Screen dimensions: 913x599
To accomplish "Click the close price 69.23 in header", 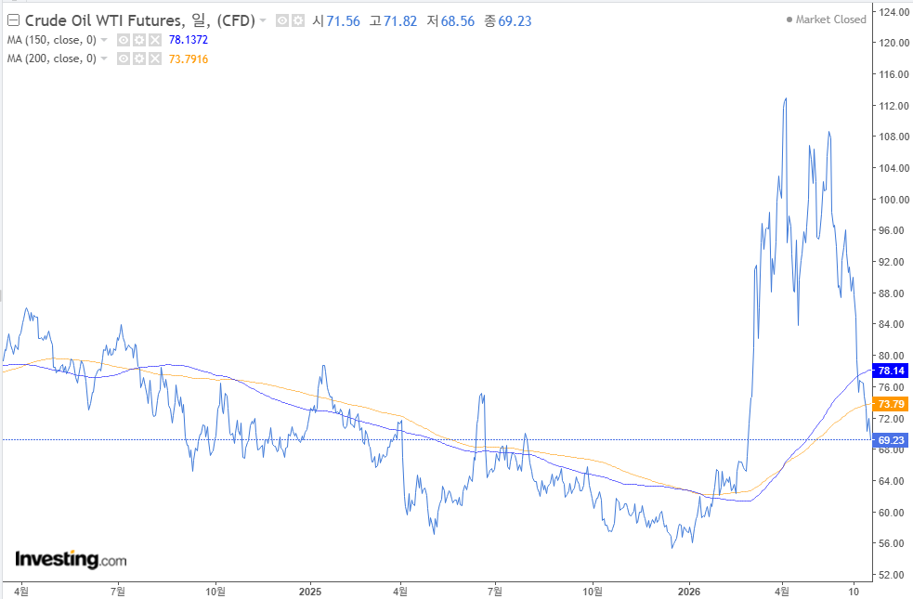I will [515, 21].
